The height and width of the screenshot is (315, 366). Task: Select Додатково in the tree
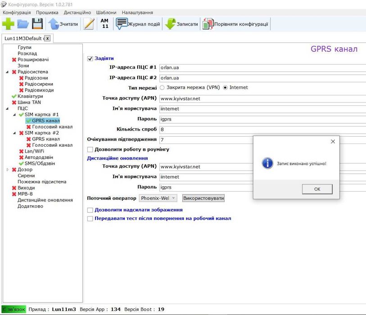click(x=30, y=206)
